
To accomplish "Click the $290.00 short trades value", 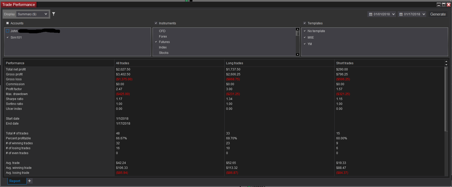I will [x=342, y=69].
